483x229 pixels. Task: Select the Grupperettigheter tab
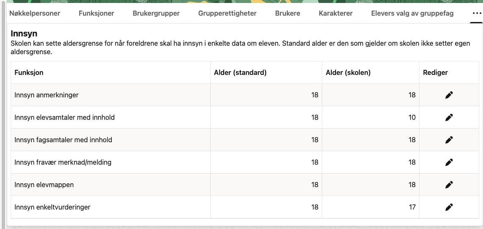pos(228,13)
